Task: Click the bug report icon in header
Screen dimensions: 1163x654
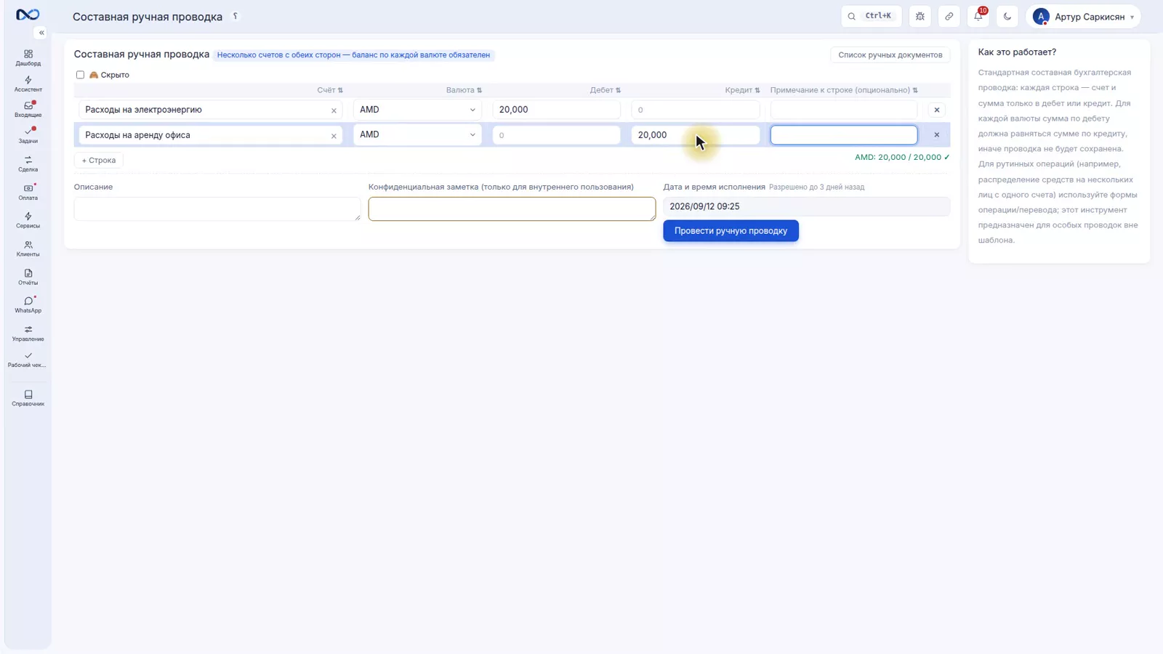Action: pyautogui.click(x=920, y=16)
